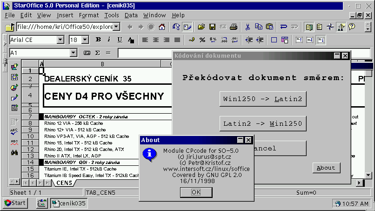Screen dimensions: 375x211
Task: Go to home page icon
Action: 162,27
